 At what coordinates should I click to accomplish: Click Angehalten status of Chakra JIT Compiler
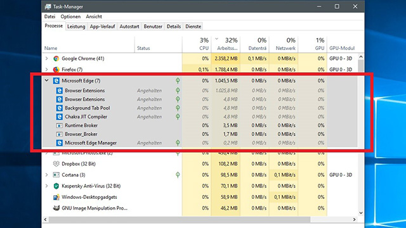[x=150, y=117]
